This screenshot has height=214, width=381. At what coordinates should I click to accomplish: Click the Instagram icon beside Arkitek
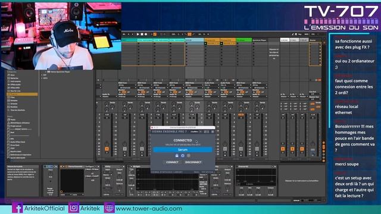click(74, 208)
